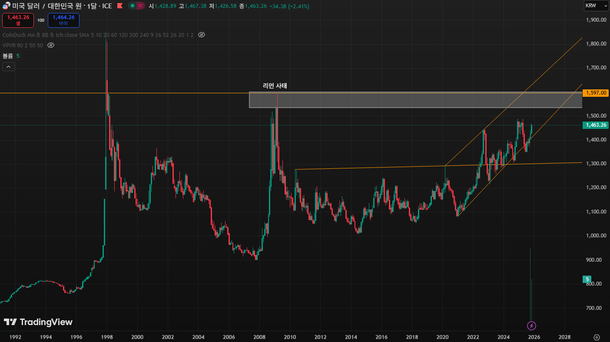Click the 1,100.00 price scale label
The height and width of the screenshot is (342, 610).
596,212
